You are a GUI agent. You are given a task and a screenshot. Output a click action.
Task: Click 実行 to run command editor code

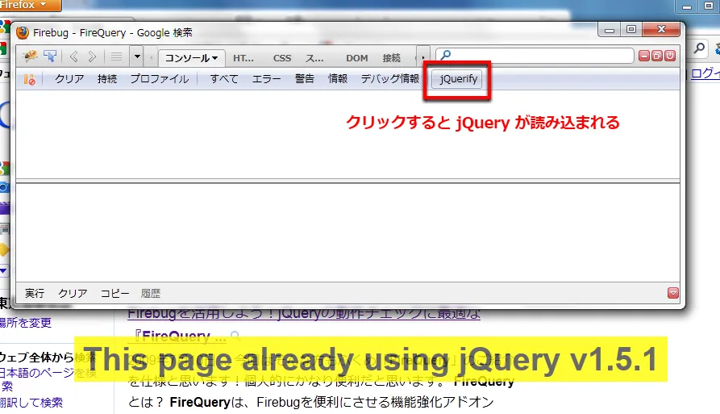pyautogui.click(x=35, y=293)
